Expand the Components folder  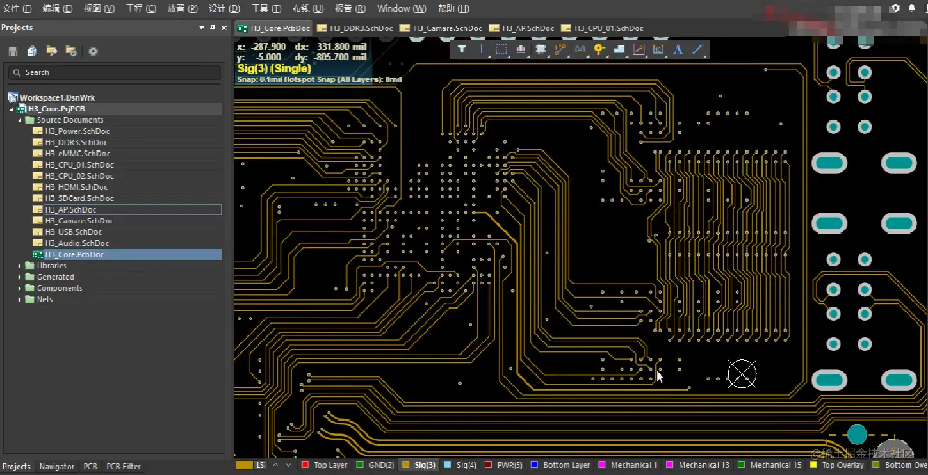coord(20,288)
